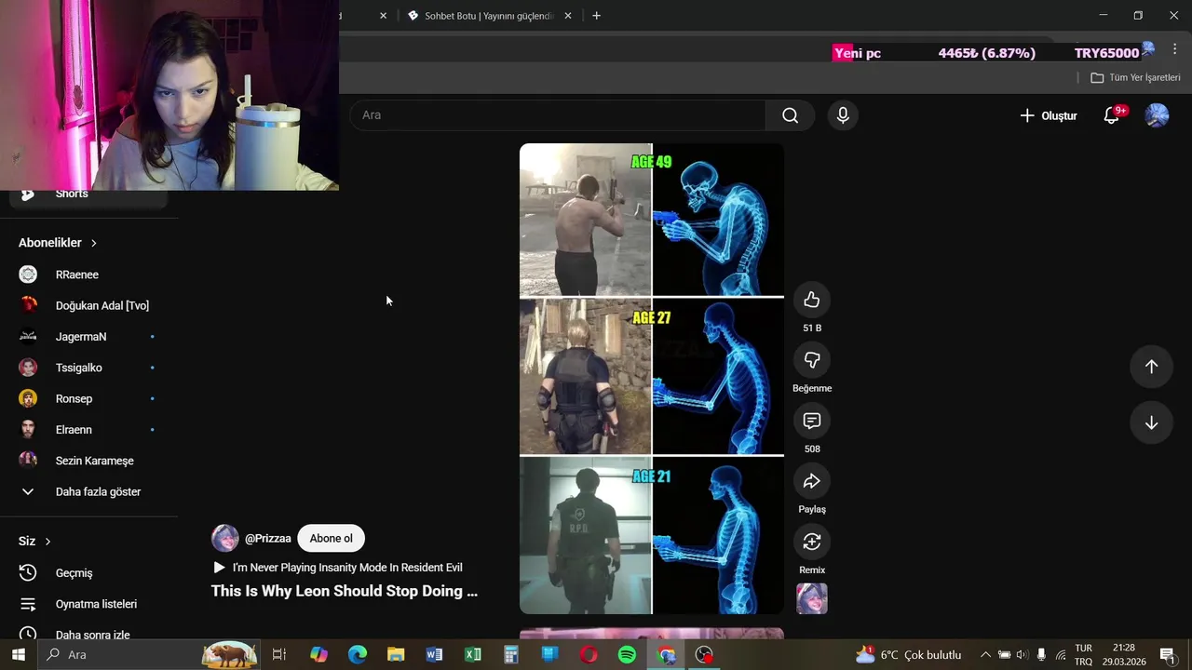Remix this short

click(812, 542)
